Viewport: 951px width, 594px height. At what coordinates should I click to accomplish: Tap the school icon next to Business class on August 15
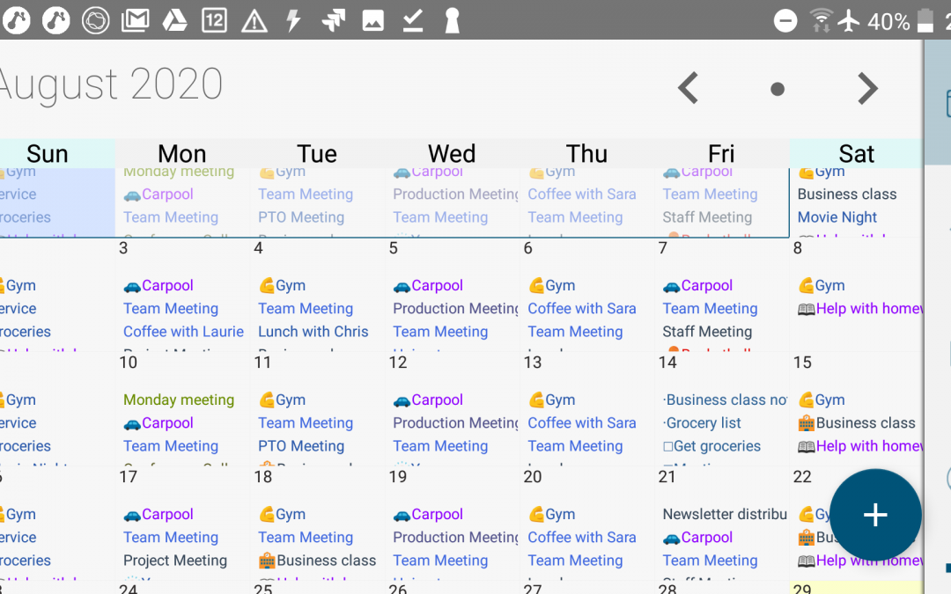805,423
